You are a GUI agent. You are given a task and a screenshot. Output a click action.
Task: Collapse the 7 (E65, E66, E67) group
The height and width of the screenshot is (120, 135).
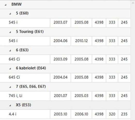click(10, 87)
